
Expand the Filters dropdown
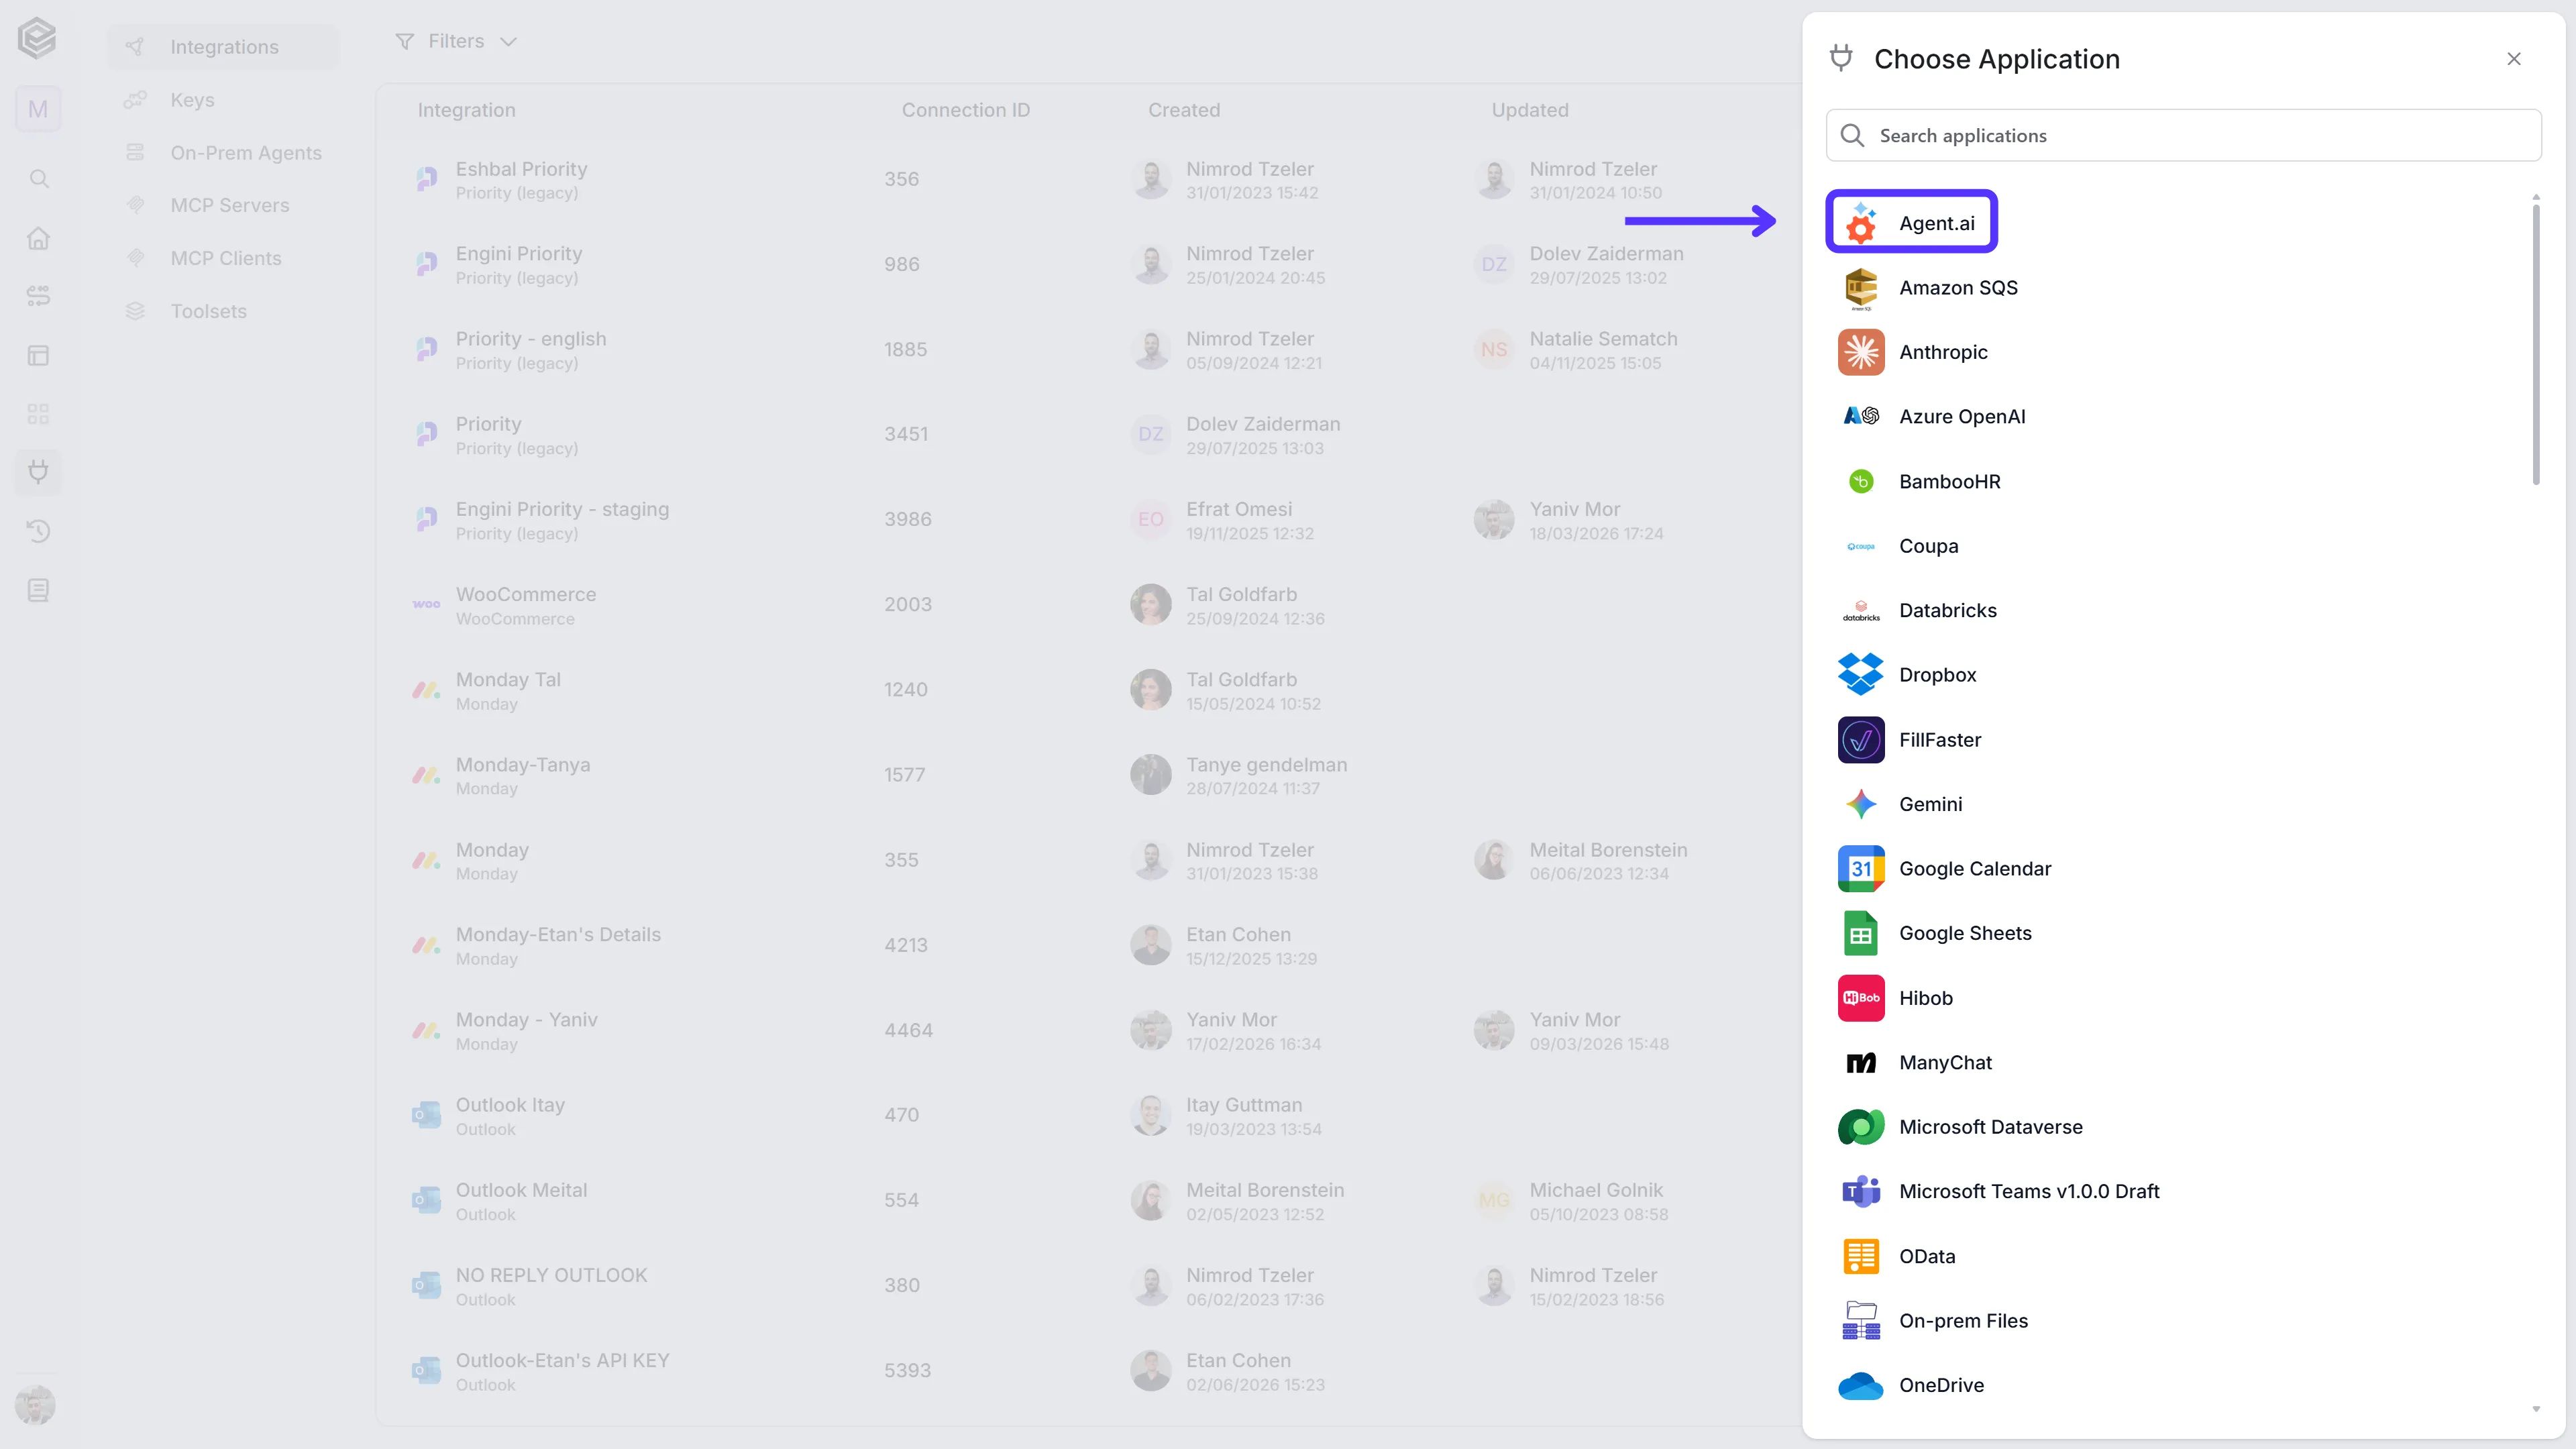[x=456, y=41]
